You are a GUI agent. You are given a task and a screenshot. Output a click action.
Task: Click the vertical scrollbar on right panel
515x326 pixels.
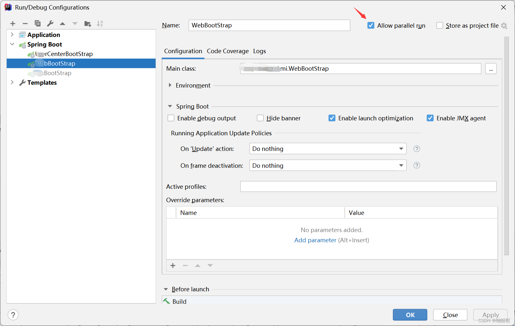(506, 146)
